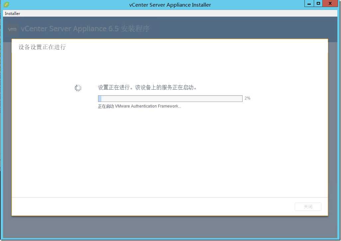This screenshot has height=241, width=341.
Task: Minimize the installer window
Action: click(x=309, y=3)
